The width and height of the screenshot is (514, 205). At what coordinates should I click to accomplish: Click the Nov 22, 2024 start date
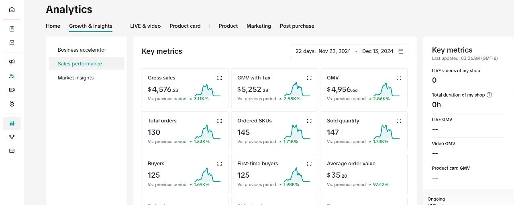pos(335,51)
